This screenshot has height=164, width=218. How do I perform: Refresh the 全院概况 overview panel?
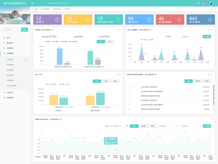point(117,30)
